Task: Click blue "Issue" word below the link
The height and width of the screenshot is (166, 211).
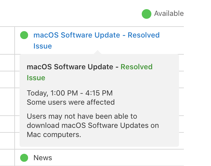Action: 43,46
